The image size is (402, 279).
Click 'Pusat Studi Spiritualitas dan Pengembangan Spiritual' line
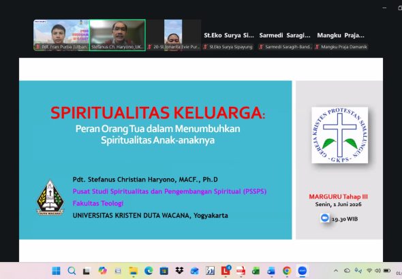tap(170, 191)
